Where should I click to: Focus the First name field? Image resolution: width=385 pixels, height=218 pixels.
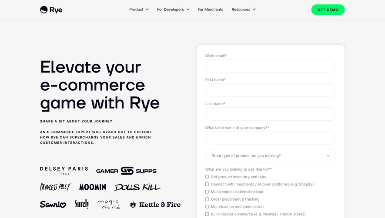point(271,90)
